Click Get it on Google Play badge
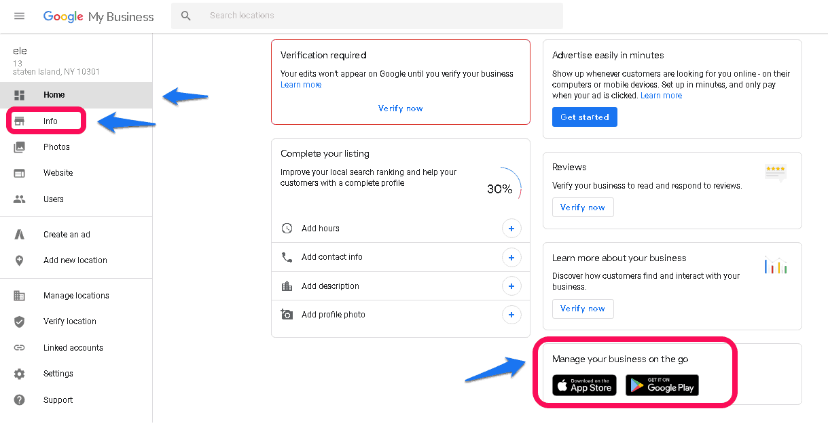The width and height of the screenshot is (828, 430). pyautogui.click(x=662, y=385)
